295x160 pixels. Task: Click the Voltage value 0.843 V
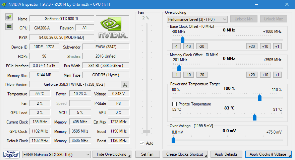pos(119,94)
